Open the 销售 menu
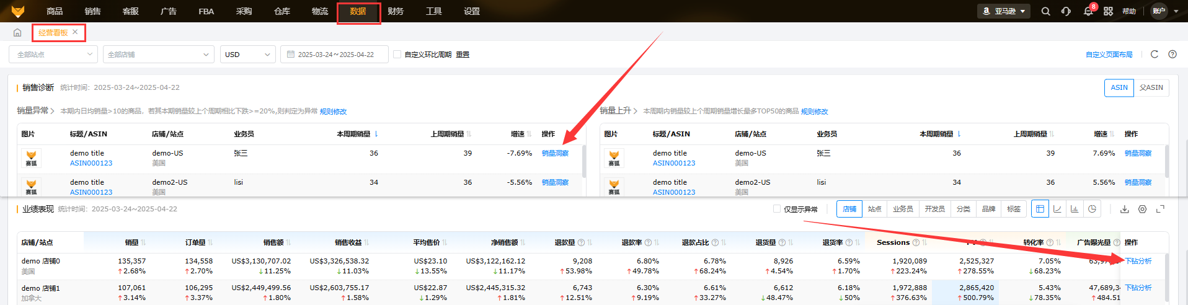1188x305 pixels. coord(92,11)
